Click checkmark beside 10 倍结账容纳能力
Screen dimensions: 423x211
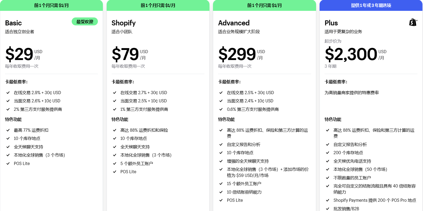click(221, 192)
